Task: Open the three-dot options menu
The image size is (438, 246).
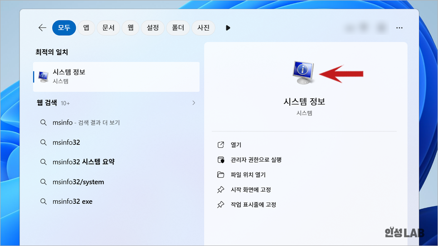Action: (399, 28)
